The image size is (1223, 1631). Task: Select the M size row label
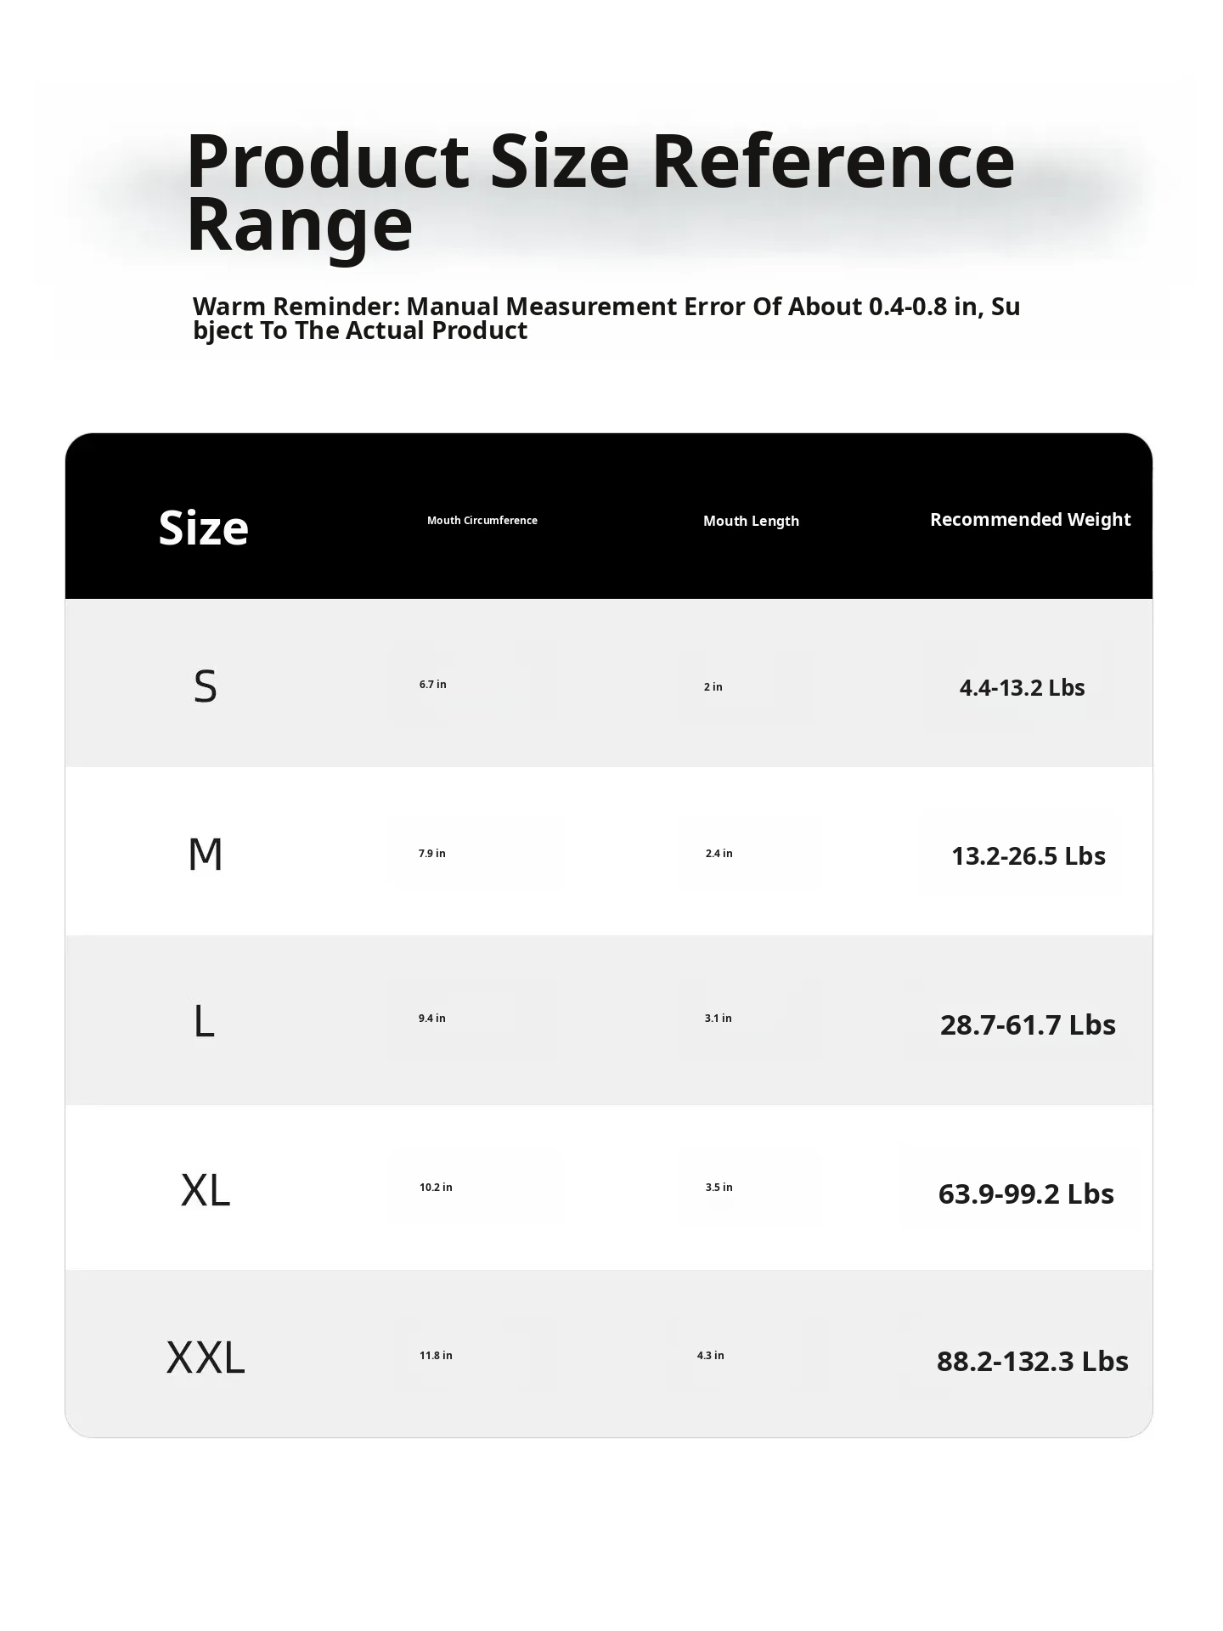tap(206, 854)
